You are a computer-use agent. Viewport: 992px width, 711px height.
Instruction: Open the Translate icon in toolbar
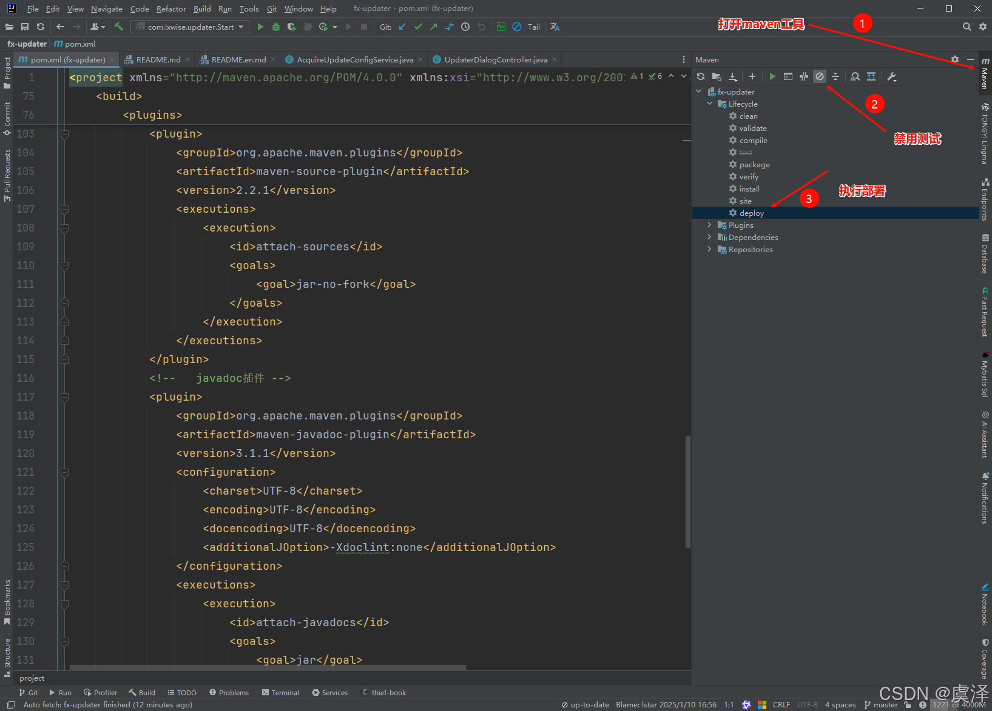click(x=555, y=27)
